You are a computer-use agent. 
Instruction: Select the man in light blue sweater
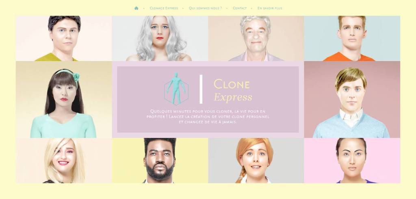(352, 99)
